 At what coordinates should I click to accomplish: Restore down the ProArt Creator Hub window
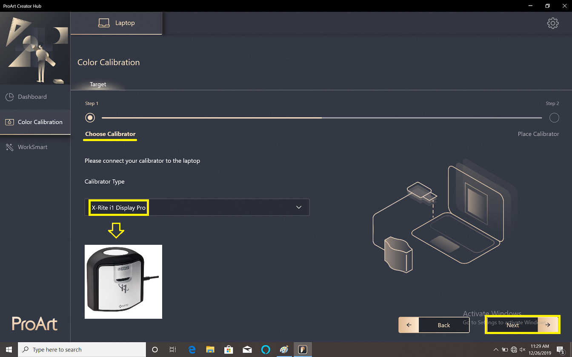[x=548, y=6]
